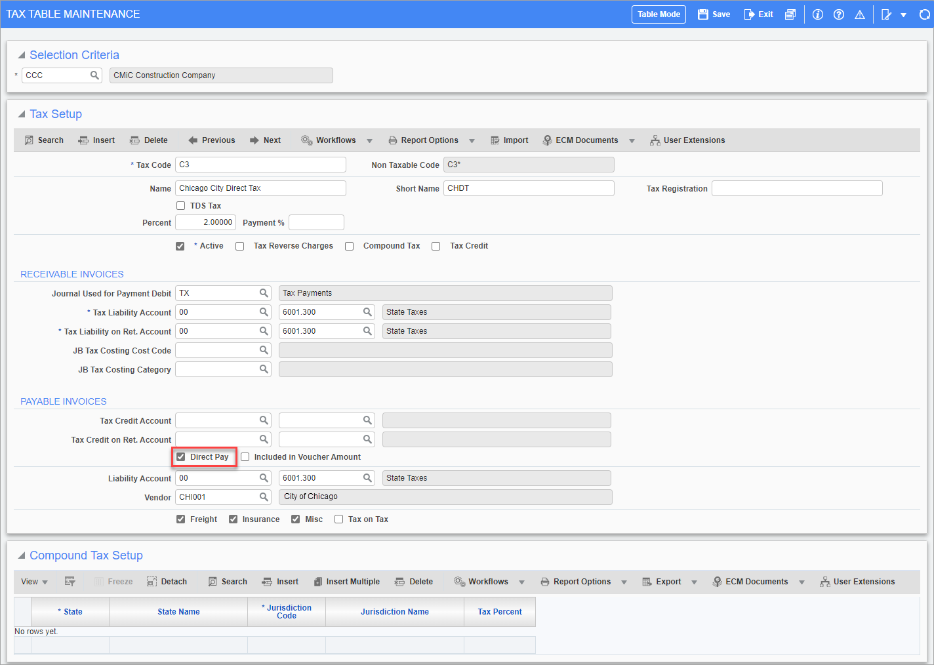Click the Table Mode button
Viewport: 934px width, 665px height.
point(659,14)
